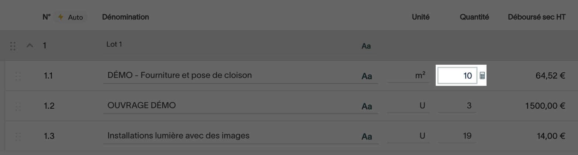
Task: Focus the quantity field showing 10
Action: pos(457,76)
